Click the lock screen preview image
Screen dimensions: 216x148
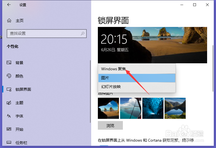(152, 45)
